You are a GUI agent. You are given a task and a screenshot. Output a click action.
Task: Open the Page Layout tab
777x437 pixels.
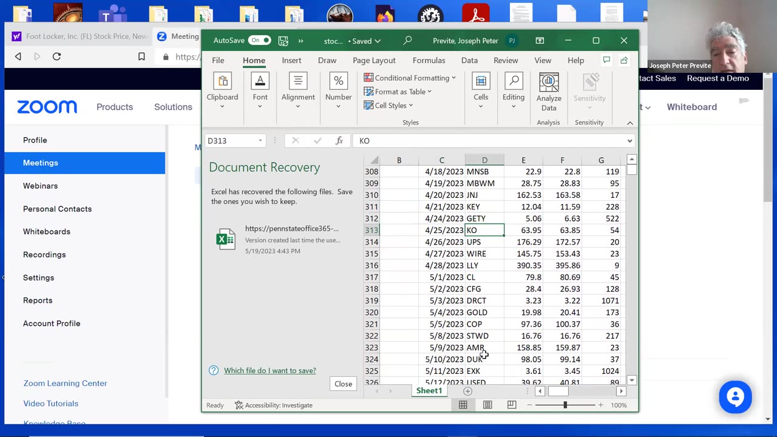374,60
